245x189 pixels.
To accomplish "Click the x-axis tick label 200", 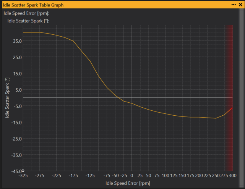I will 199,176.
